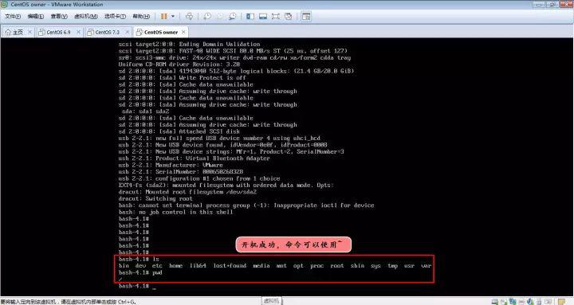Switch to Unity mode icon
574x305 pixels.
click(289, 17)
